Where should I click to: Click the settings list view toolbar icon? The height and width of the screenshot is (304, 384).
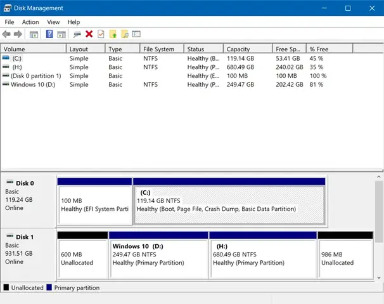pos(136,34)
